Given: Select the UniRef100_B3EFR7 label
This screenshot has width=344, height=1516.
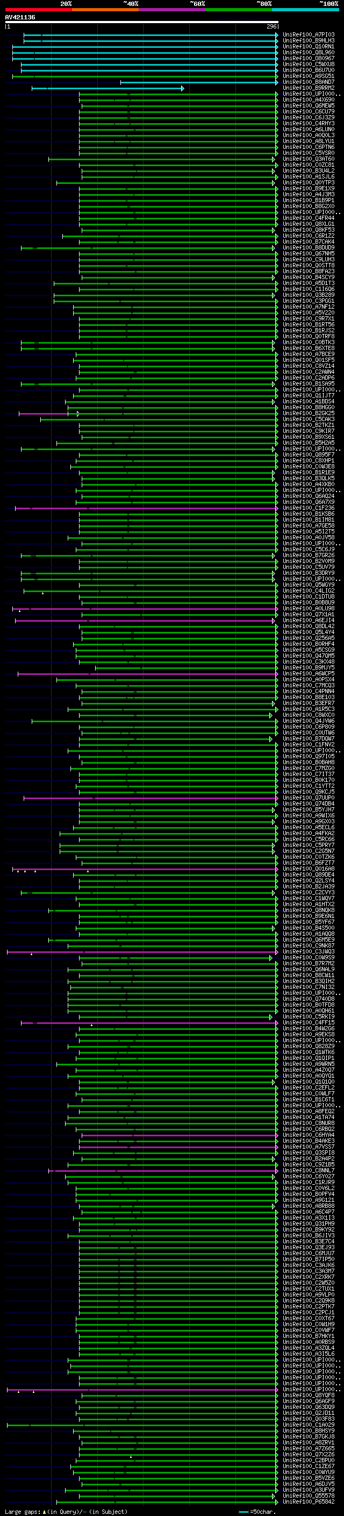Looking at the screenshot, I should tap(308, 703).
